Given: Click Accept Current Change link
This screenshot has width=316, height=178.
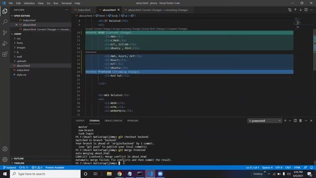Looking at the screenshot, I should 98,29.
